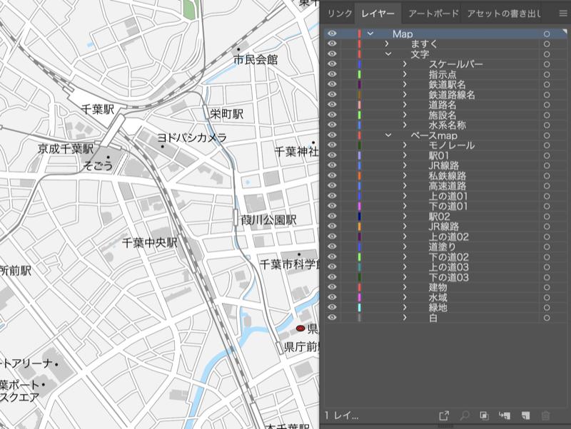Screen dimensions: 571x429
Task: Collapse the Map top-level layer
Action: [x=370, y=34]
